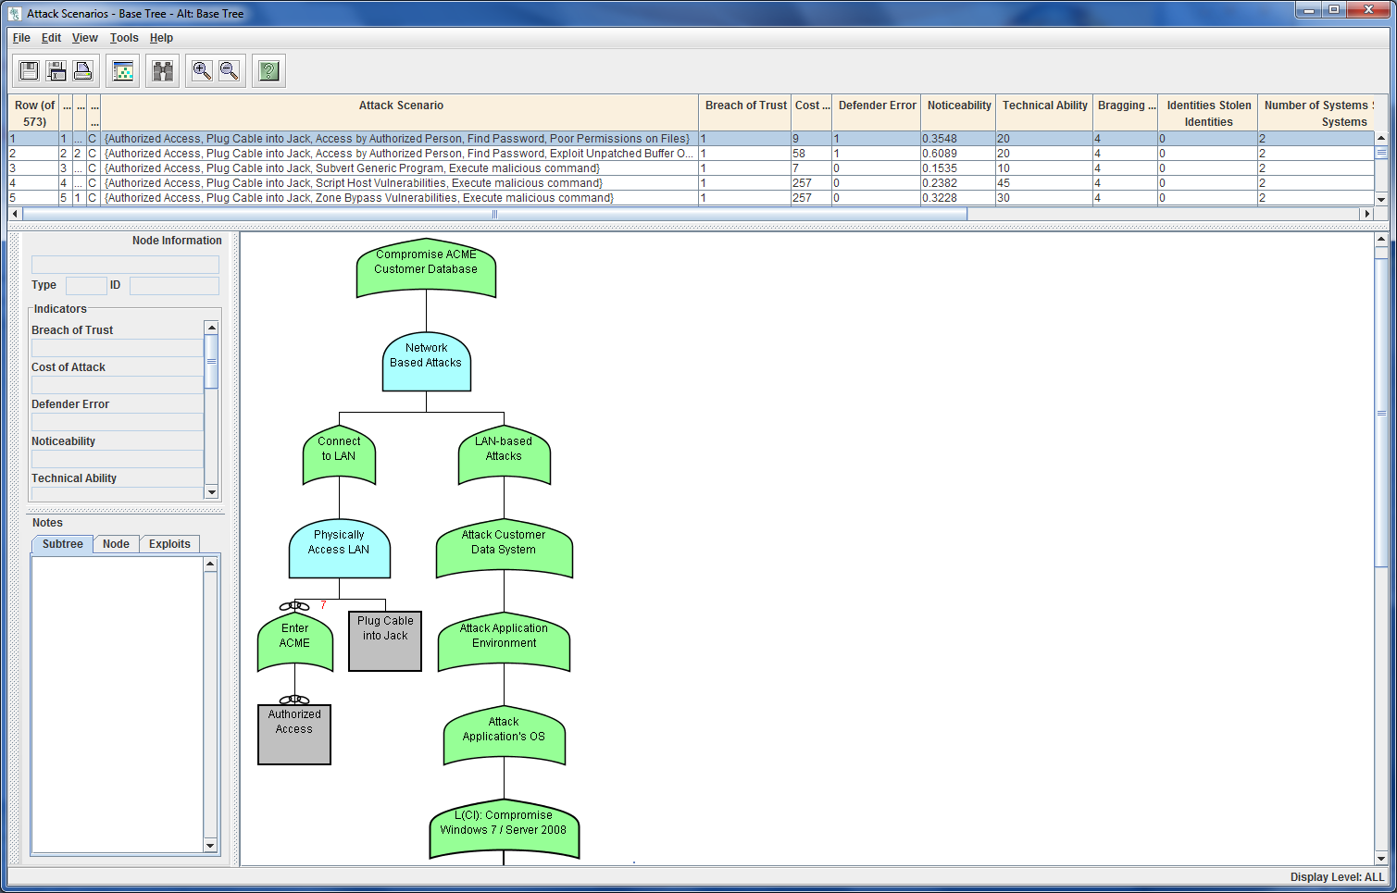Sort by Identities Stolen column header
The width and height of the screenshot is (1397, 893).
tap(1208, 113)
